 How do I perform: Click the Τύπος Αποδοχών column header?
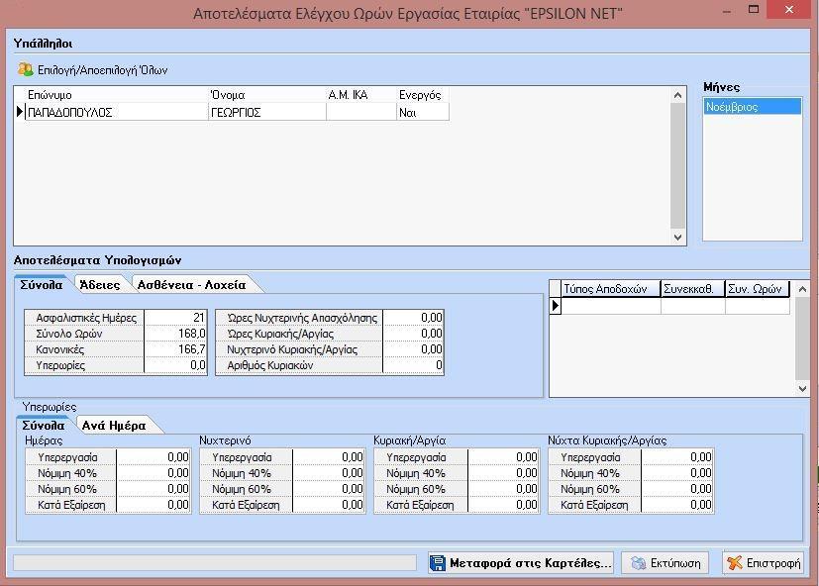611,289
